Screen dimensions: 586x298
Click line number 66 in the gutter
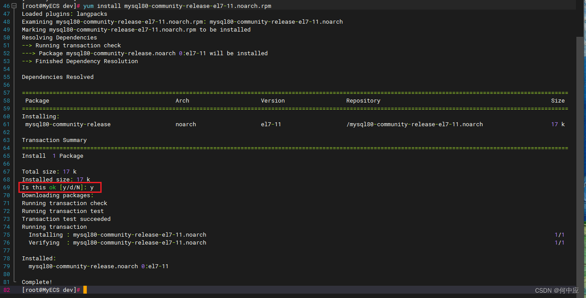pyautogui.click(x=6, y=164)
